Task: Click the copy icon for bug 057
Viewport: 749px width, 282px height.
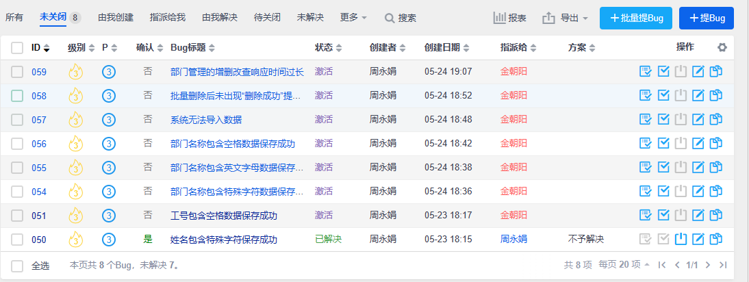Action: [716, 119]
